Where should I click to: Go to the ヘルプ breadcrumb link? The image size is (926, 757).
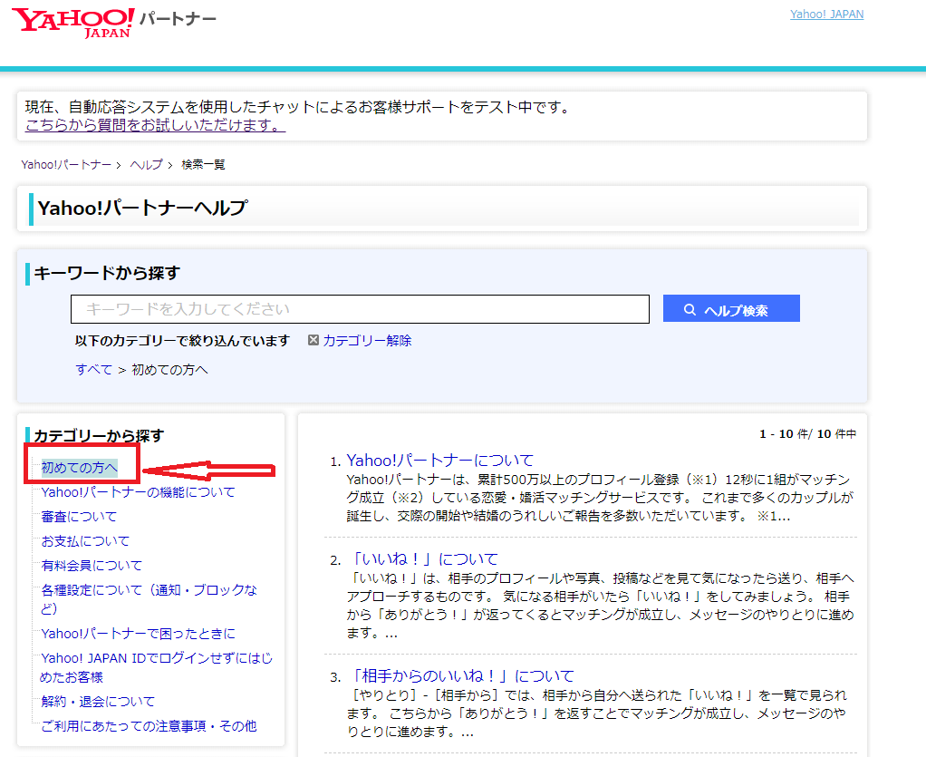tap(146, 164)
